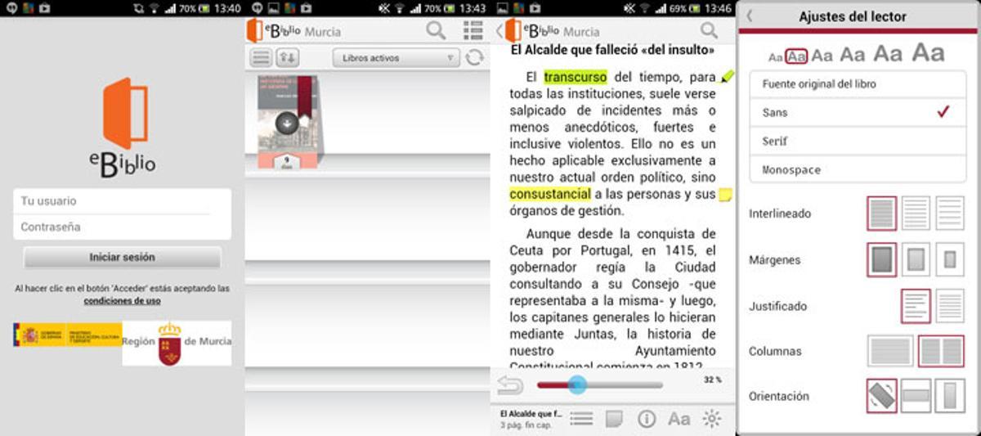Select single column layout under Columnas

(x=891, y=352)
